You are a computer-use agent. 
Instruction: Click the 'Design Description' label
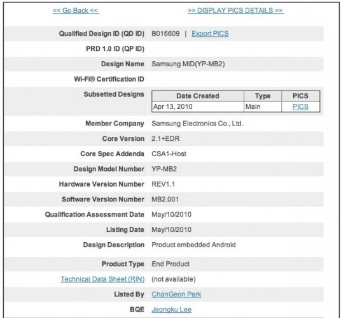click(114, 245)
